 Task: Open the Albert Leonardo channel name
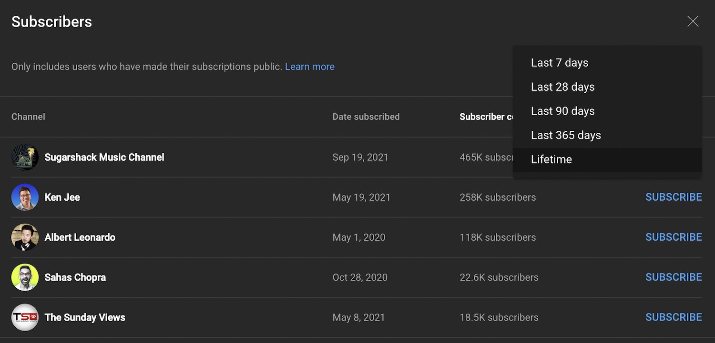coord(80,237)
